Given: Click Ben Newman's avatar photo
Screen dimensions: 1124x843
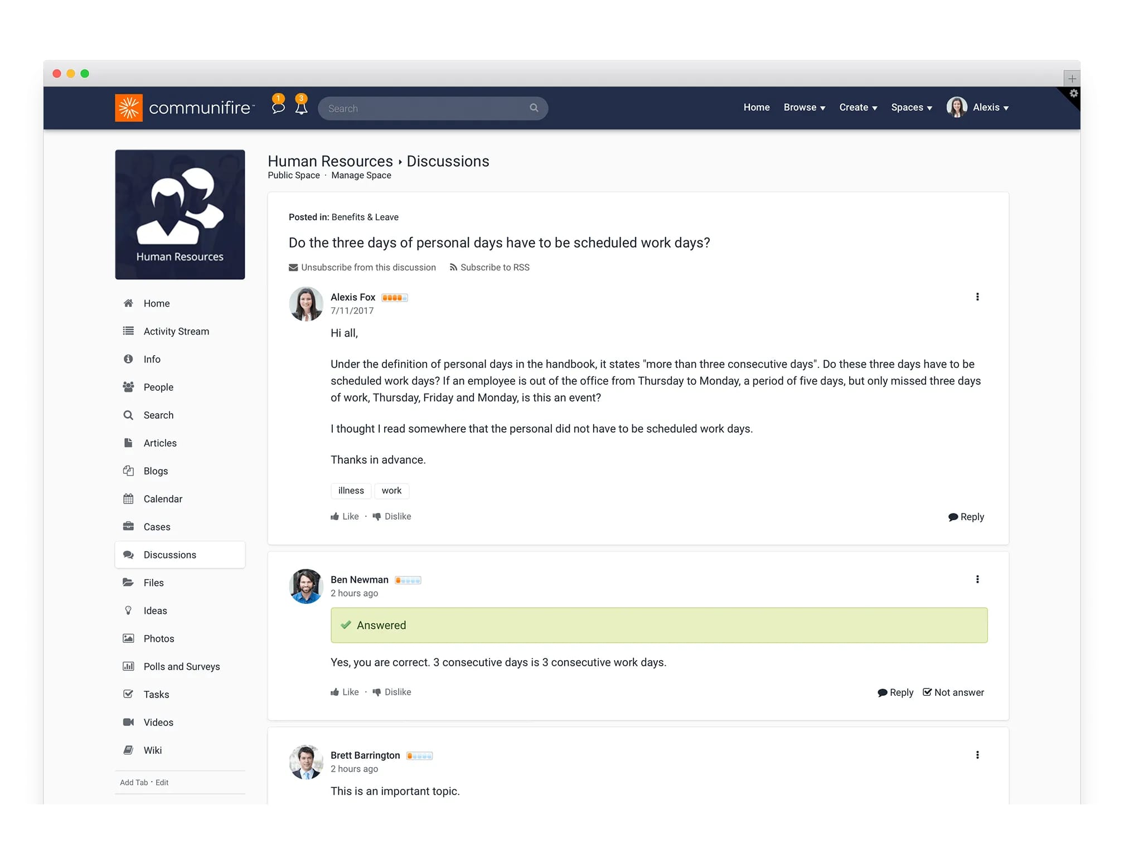Looking at the screenshot, I should tap(306, 586).
